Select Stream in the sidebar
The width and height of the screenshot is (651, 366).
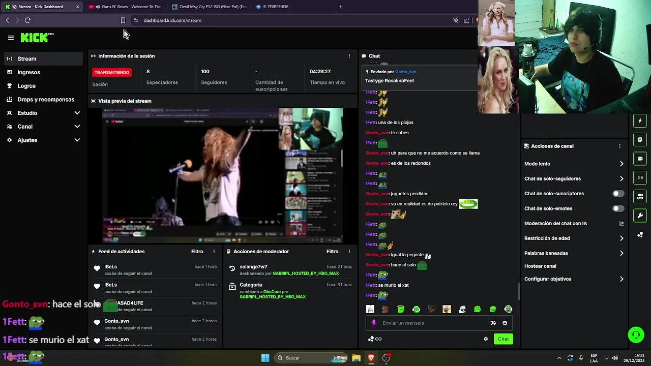tap(43, 59)
